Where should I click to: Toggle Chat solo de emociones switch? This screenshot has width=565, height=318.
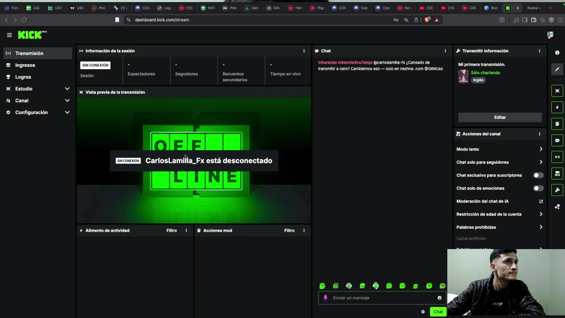coord(538,188)
